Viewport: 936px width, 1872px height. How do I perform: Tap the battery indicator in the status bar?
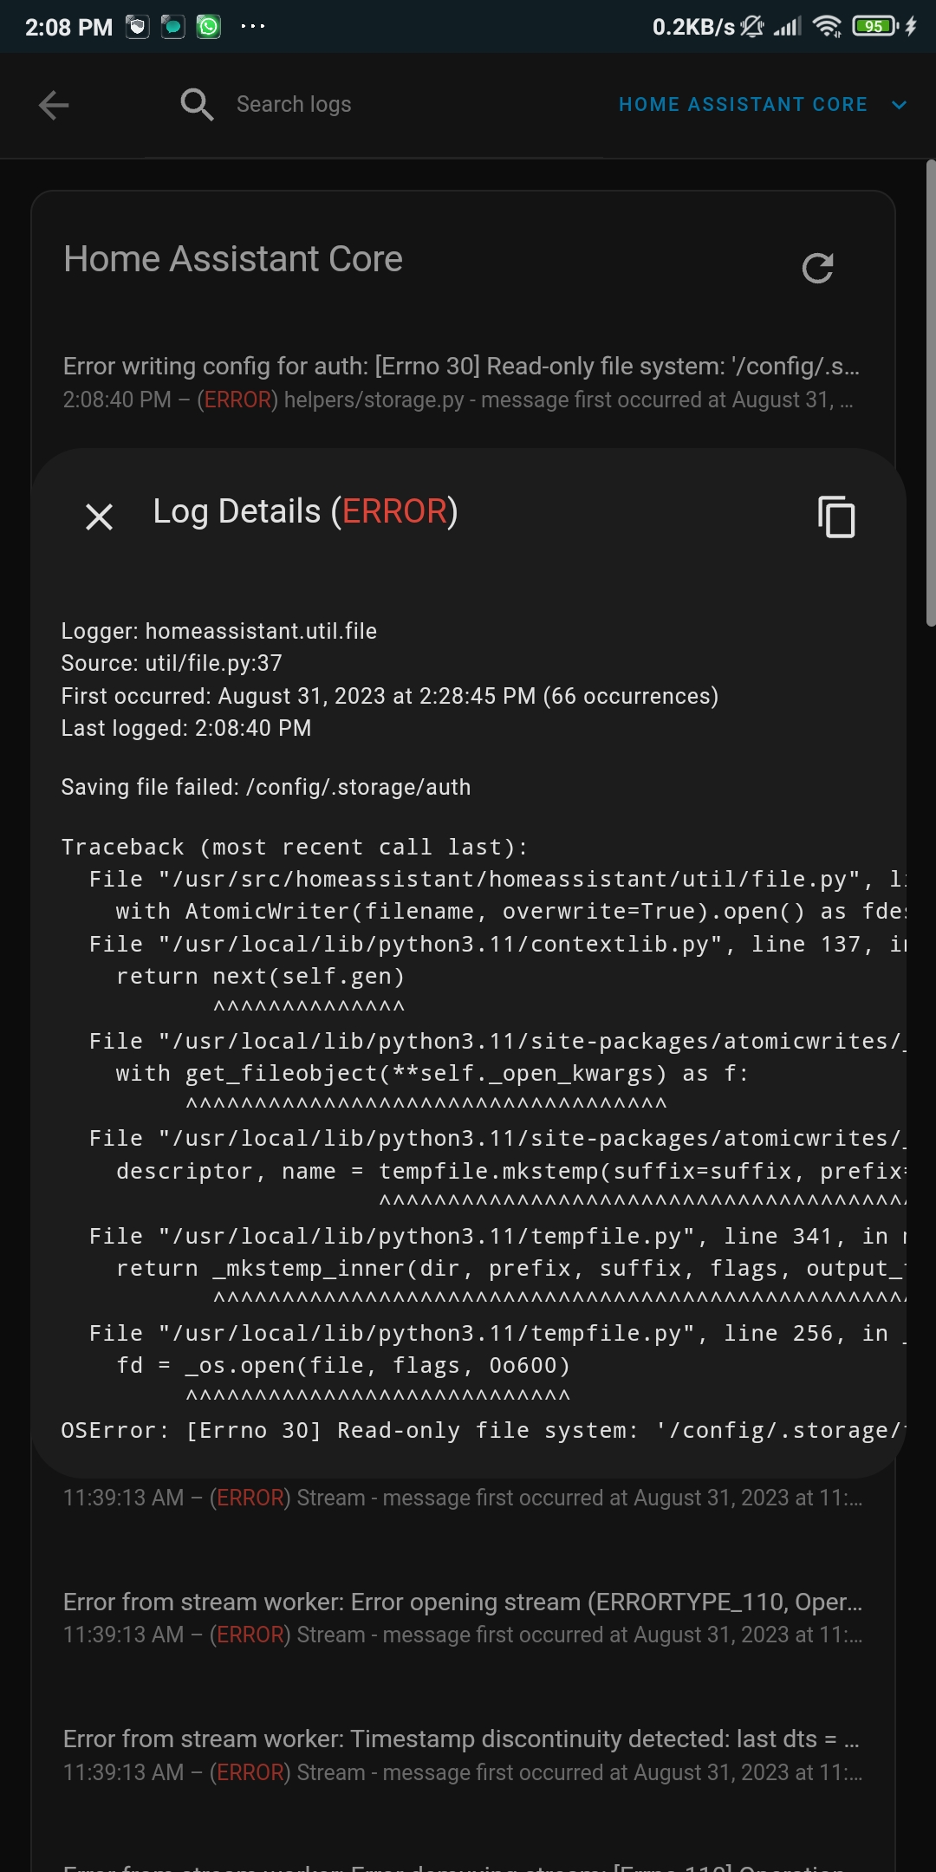pyautogui.click(x=871, y=27)
